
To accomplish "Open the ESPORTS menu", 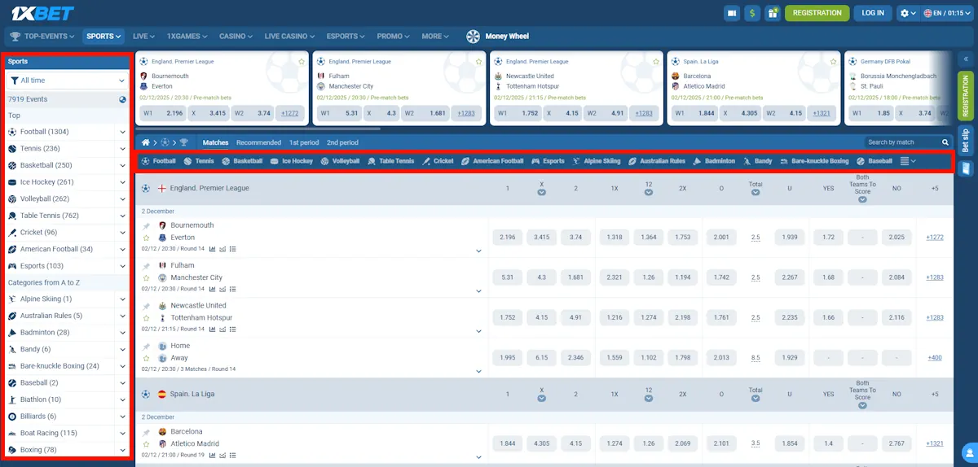I will 346,36.
